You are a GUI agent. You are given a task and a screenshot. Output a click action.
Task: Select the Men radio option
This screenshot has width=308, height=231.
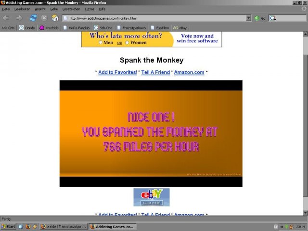101,42
